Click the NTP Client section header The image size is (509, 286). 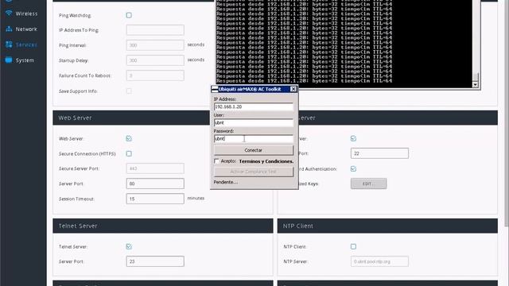tap(387, 226)
